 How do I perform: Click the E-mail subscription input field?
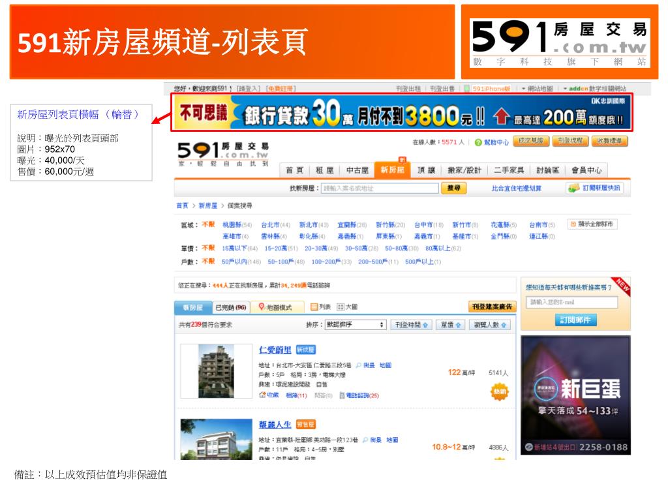click(571, 302)
